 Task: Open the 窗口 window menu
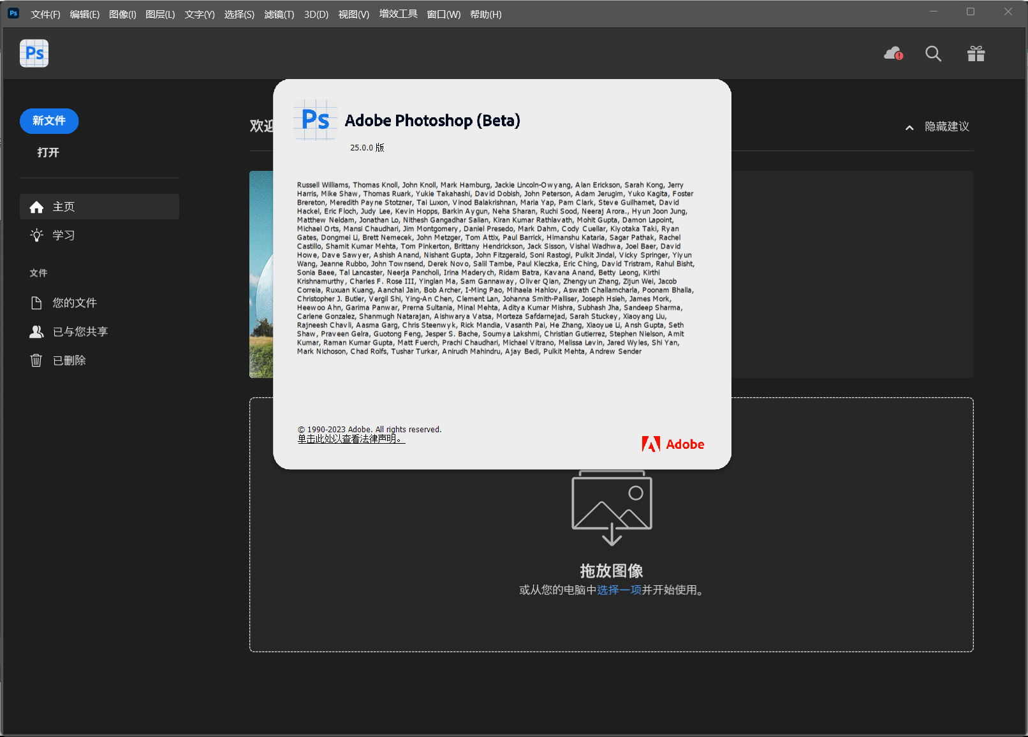click(443, 14)
